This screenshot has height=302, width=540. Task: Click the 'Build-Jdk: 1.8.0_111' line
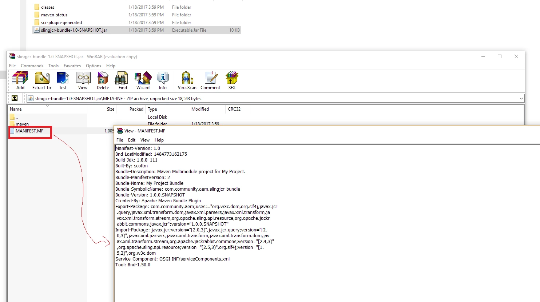click(136, 160)
